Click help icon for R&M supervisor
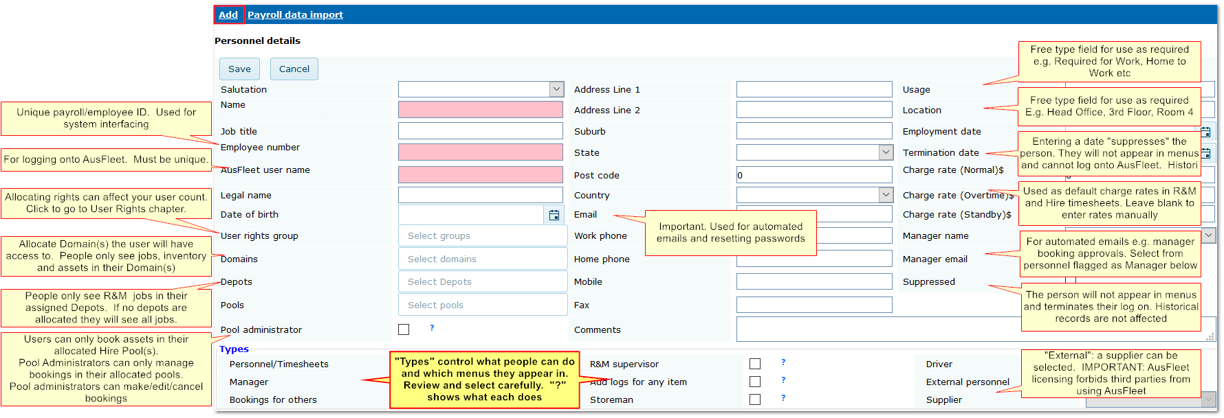The height and width of the screenshot is (418, 1224). [783, 362]
